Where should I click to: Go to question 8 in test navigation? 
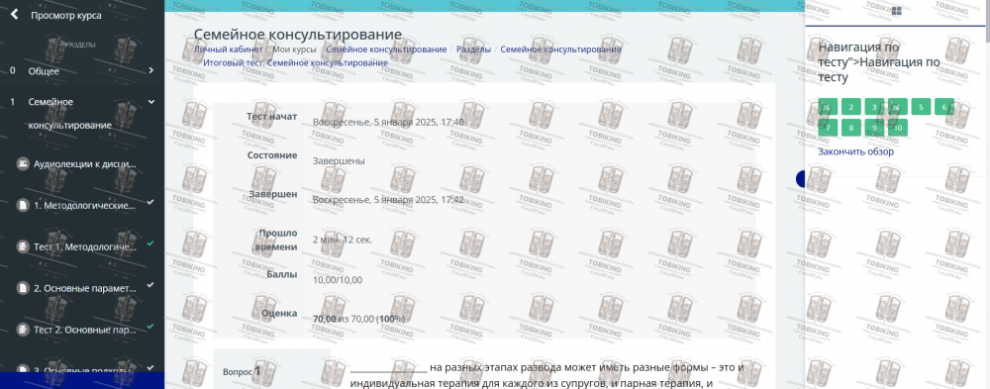point(851,128)
